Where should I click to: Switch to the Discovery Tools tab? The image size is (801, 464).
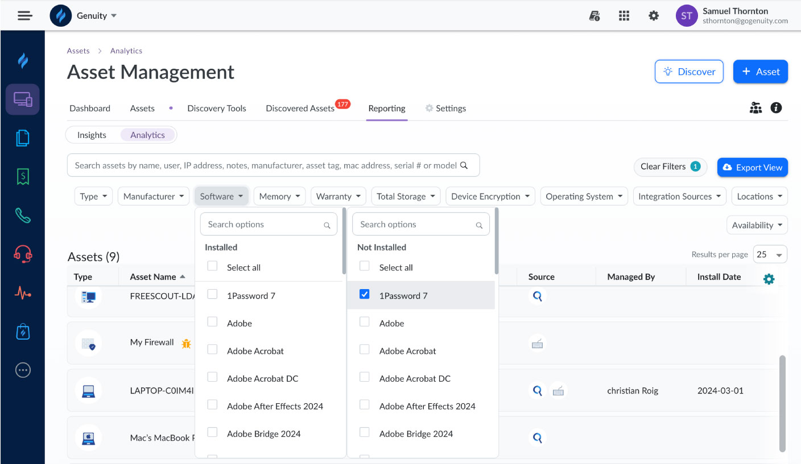[x=217, y=108]
